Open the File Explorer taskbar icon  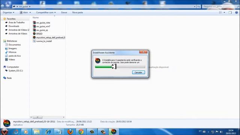(x=37, y=132)
